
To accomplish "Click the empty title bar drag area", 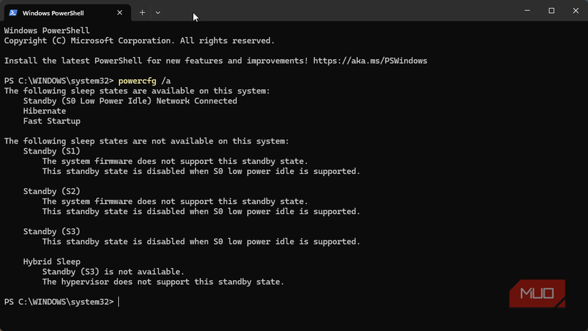I will (x=338, y=11).
